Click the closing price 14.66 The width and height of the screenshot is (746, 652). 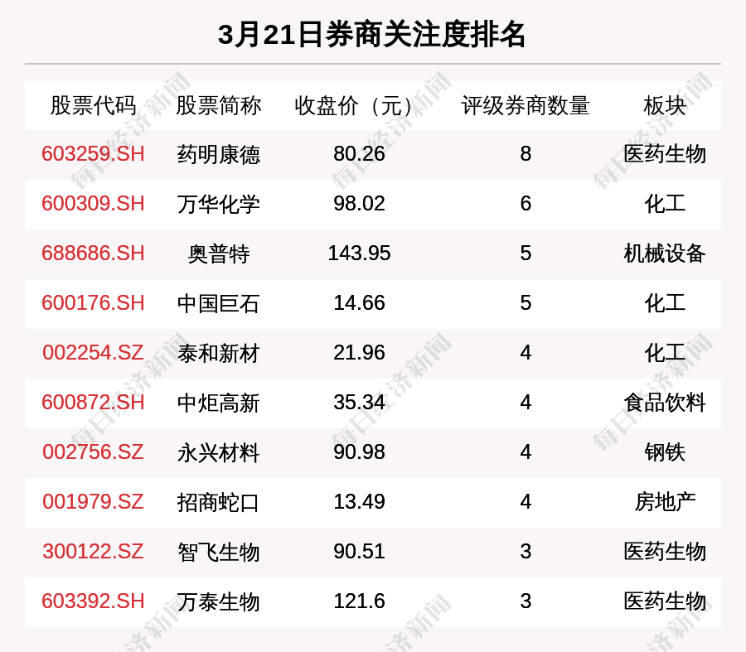(x=359, y=303)
